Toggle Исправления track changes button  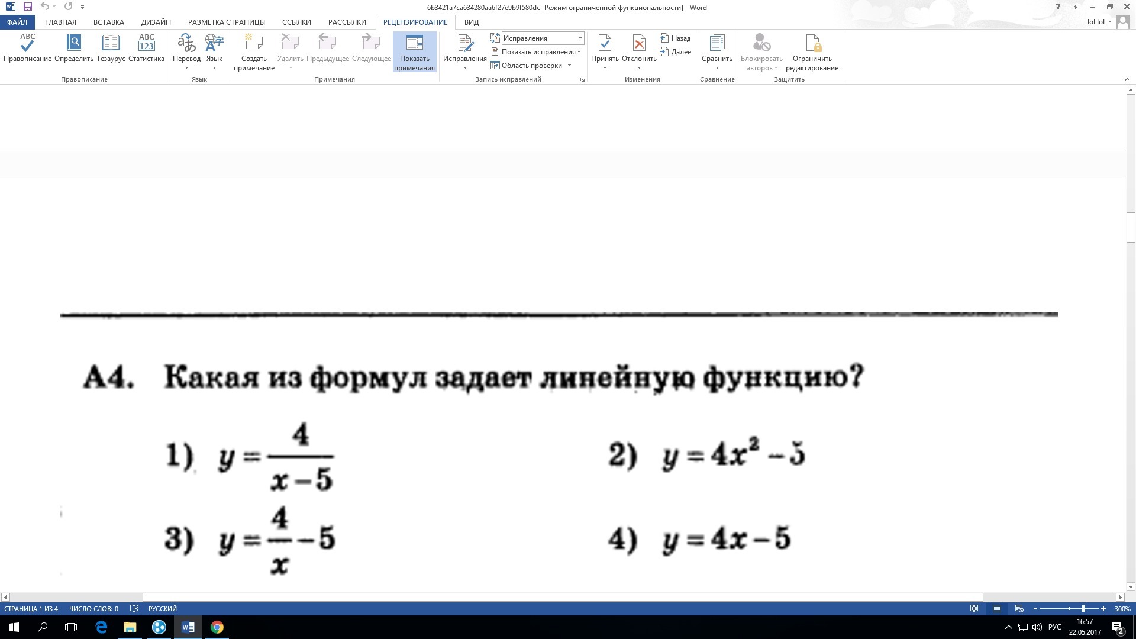point(464,44)
